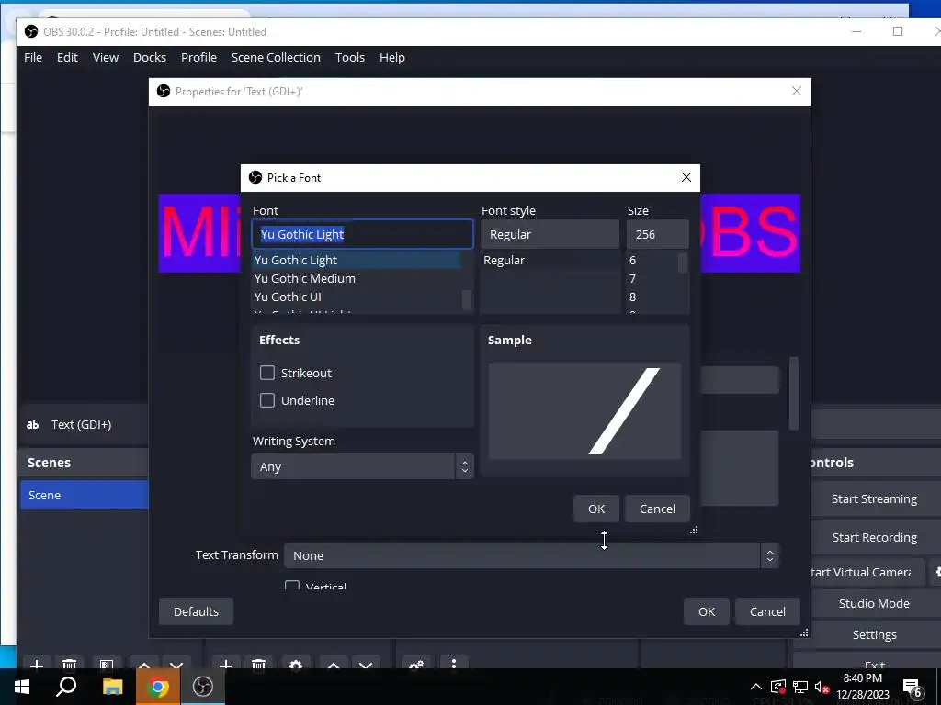Show hidden system tray icons
This screenshot has width=941, height=705.
756,687
